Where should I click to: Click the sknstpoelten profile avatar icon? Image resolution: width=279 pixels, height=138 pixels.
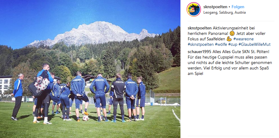(x=194, y=9)
